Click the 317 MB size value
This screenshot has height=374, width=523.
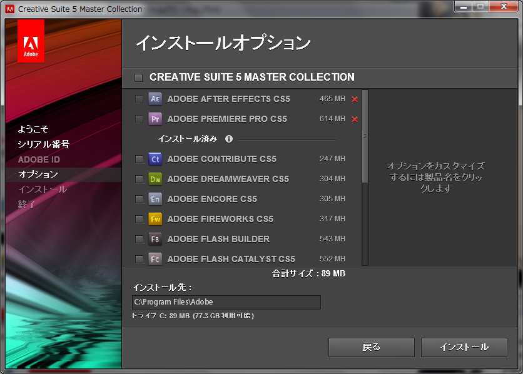click(332, 219)
